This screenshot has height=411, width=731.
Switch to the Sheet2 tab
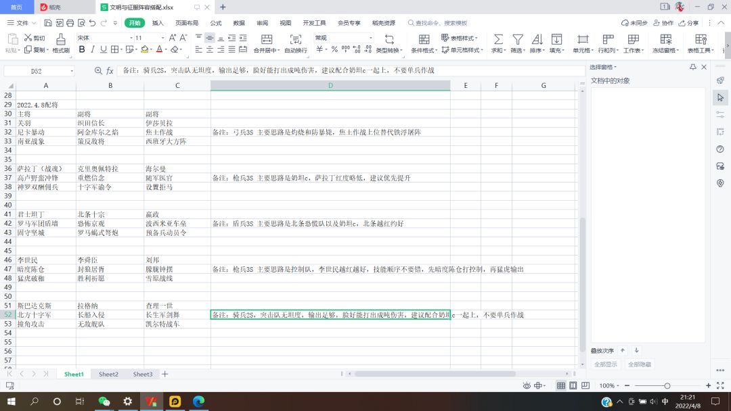pyautogui.click(x=108, y=374)
